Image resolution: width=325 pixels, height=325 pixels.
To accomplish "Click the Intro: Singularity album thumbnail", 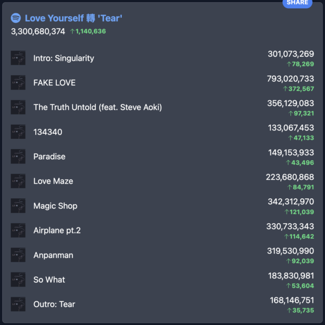I will [18, 58].
